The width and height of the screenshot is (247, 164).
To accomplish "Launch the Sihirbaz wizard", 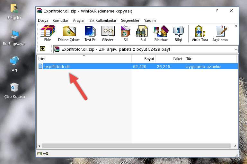I will click(x=161, y=33).
